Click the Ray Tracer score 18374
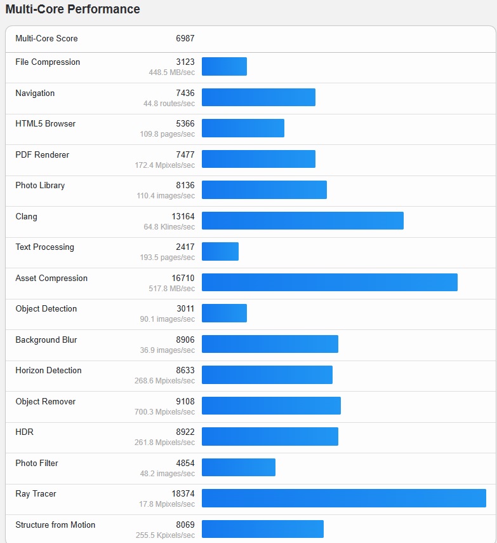This screenshot has height=543, width=497. pos(183,494)
